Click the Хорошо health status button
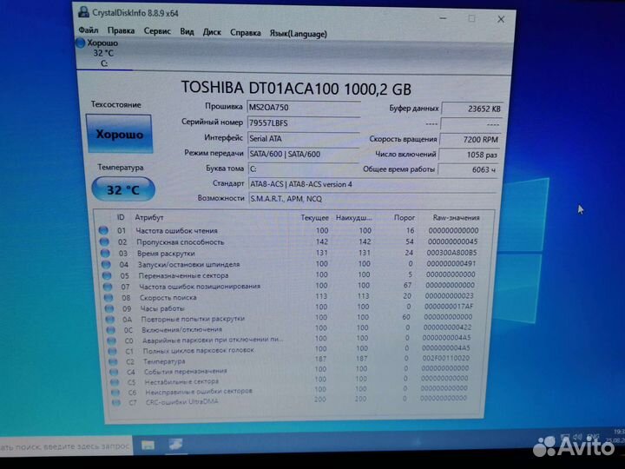The image size is (625, 469). pyautogui.click(x=119, y=134)
